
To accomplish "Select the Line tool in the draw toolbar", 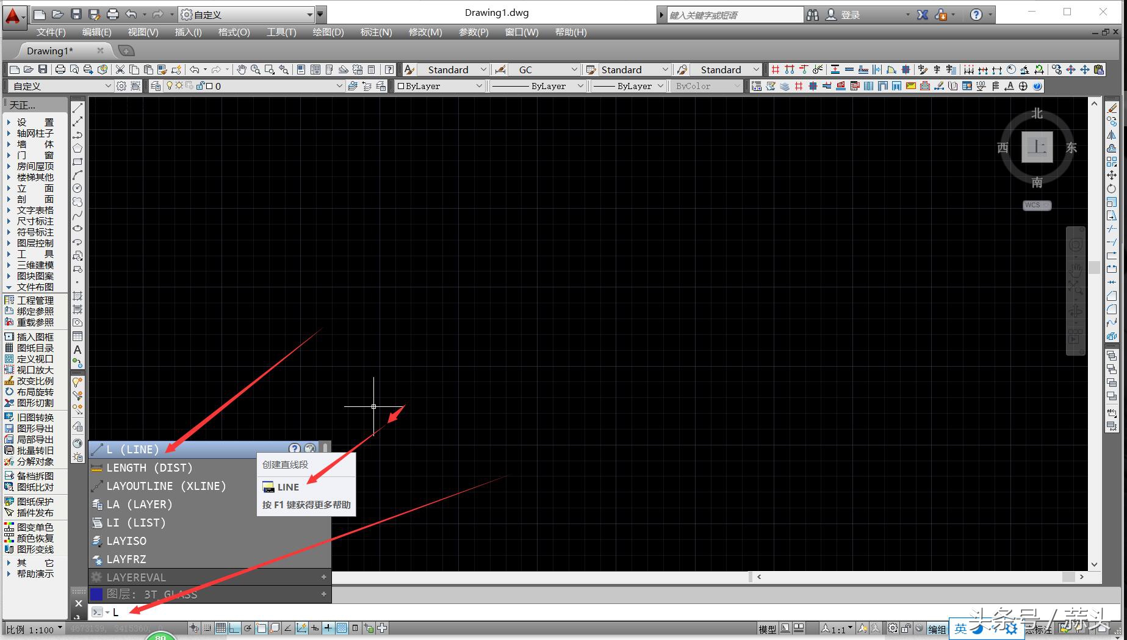I will 77,108.
